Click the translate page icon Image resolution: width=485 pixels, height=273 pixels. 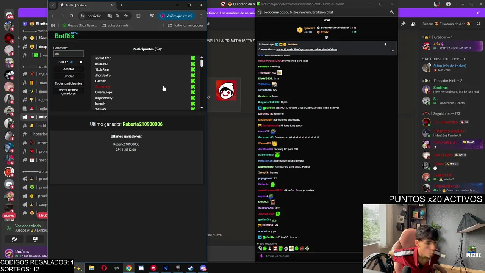pos(110,16)
